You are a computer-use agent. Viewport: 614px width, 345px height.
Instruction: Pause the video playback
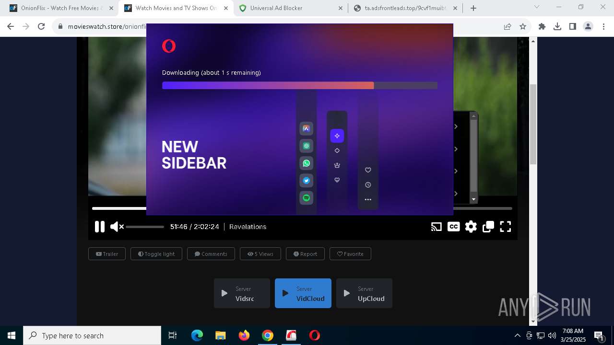99,227
